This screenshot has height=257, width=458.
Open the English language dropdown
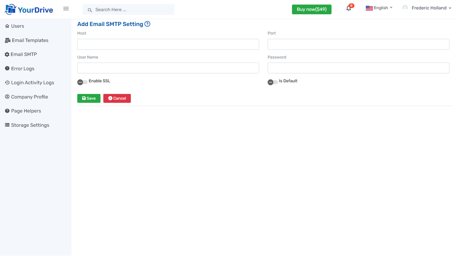pos(379,7)
